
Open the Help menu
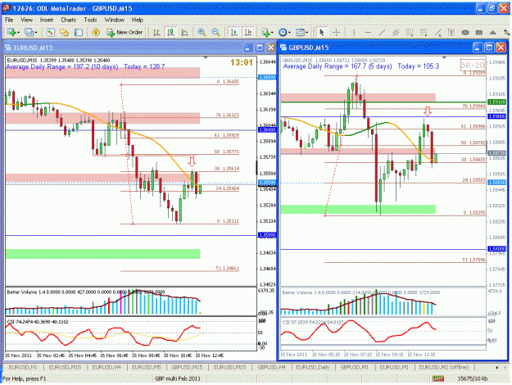138,20
